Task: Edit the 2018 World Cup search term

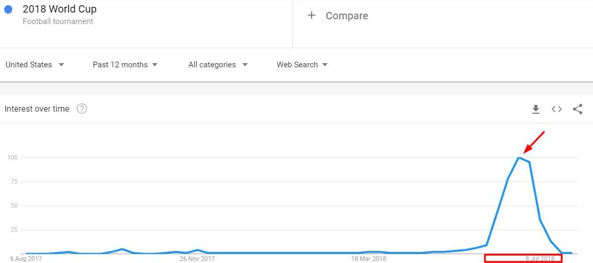Action: click(60, 9)
